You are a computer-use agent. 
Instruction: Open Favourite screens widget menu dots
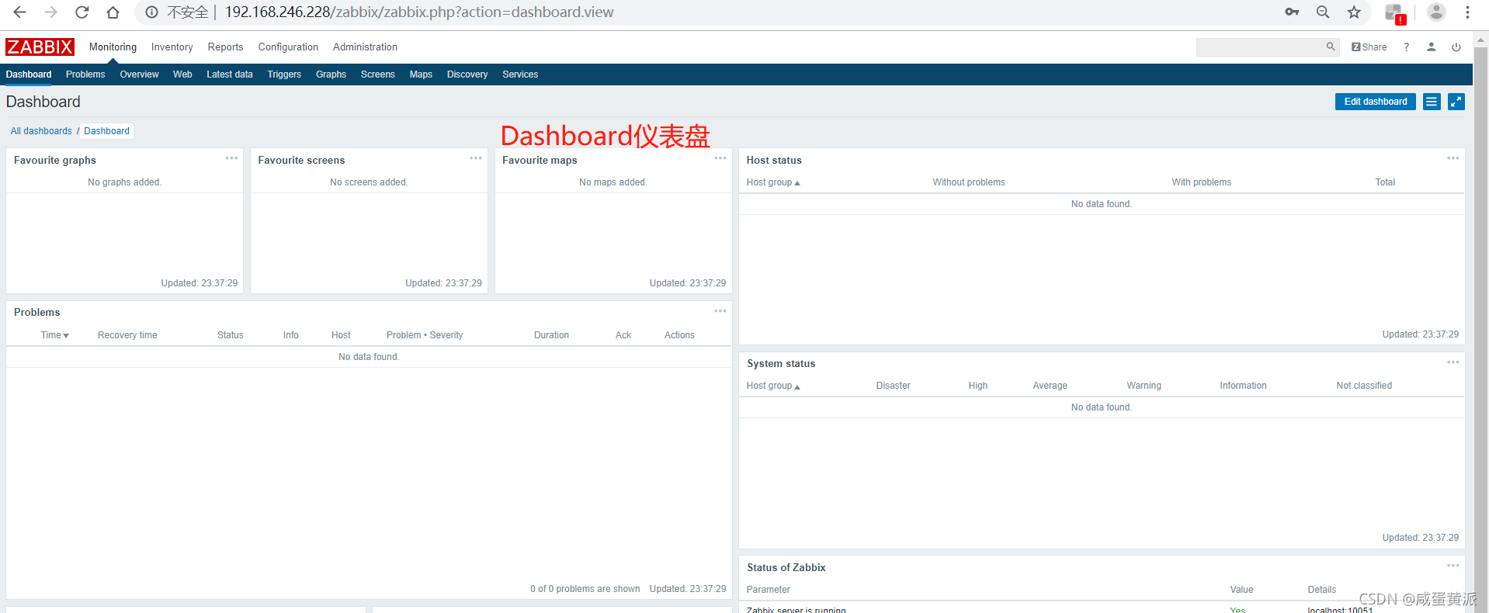(476, 158)
